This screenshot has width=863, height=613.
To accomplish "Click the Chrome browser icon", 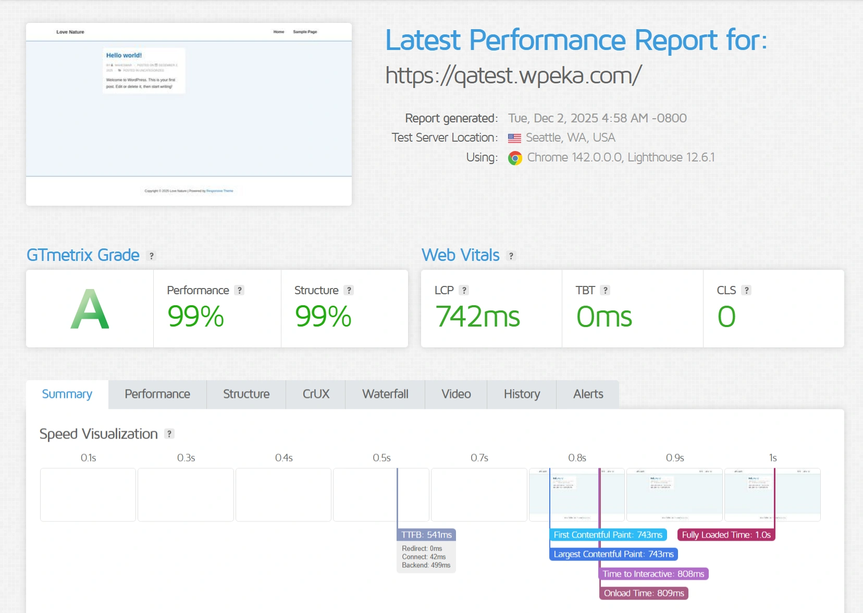I will pos(515,158).
